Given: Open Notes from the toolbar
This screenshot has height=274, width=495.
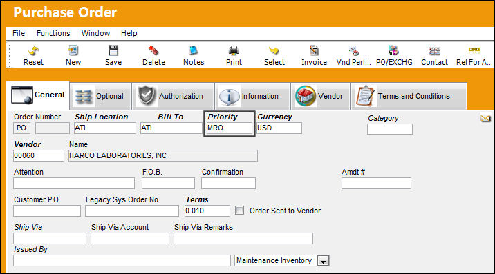Looking at the screenshot, I should 193,50.
